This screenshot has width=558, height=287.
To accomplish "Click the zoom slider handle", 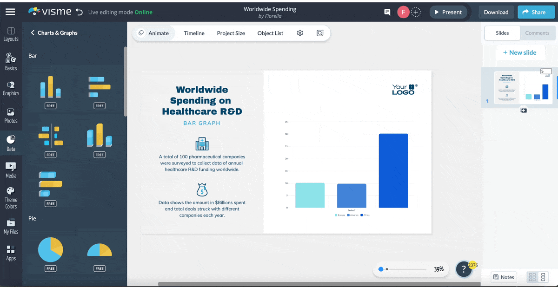I will [x=381, y=269].
